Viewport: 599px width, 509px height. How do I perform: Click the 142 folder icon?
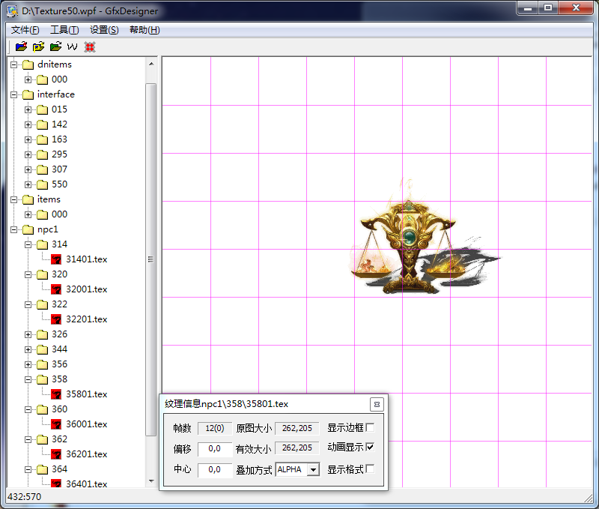pyautogui.click(x=43, y=124)
